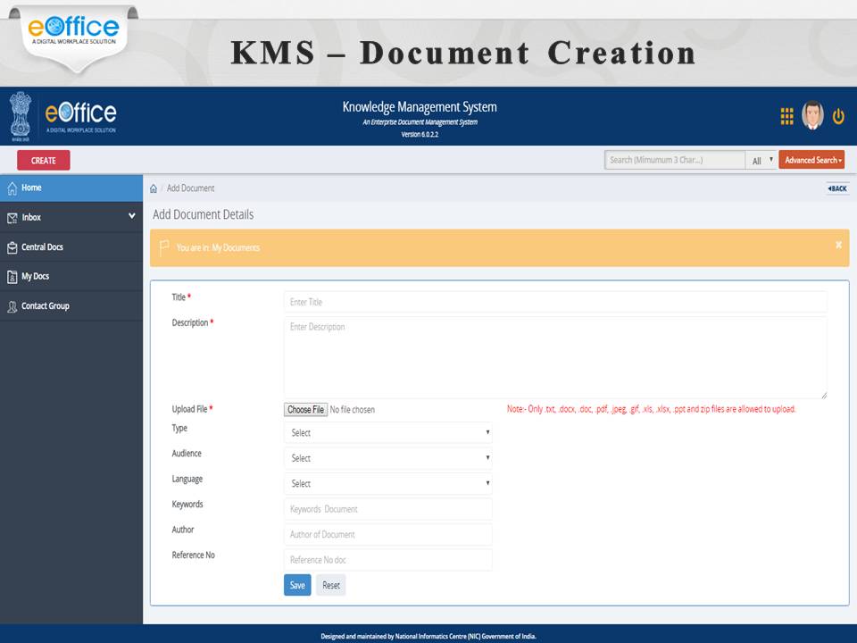This screenshot has width=857, height=643.
Task: Click the power logout icon
Action: coord(838,116)
